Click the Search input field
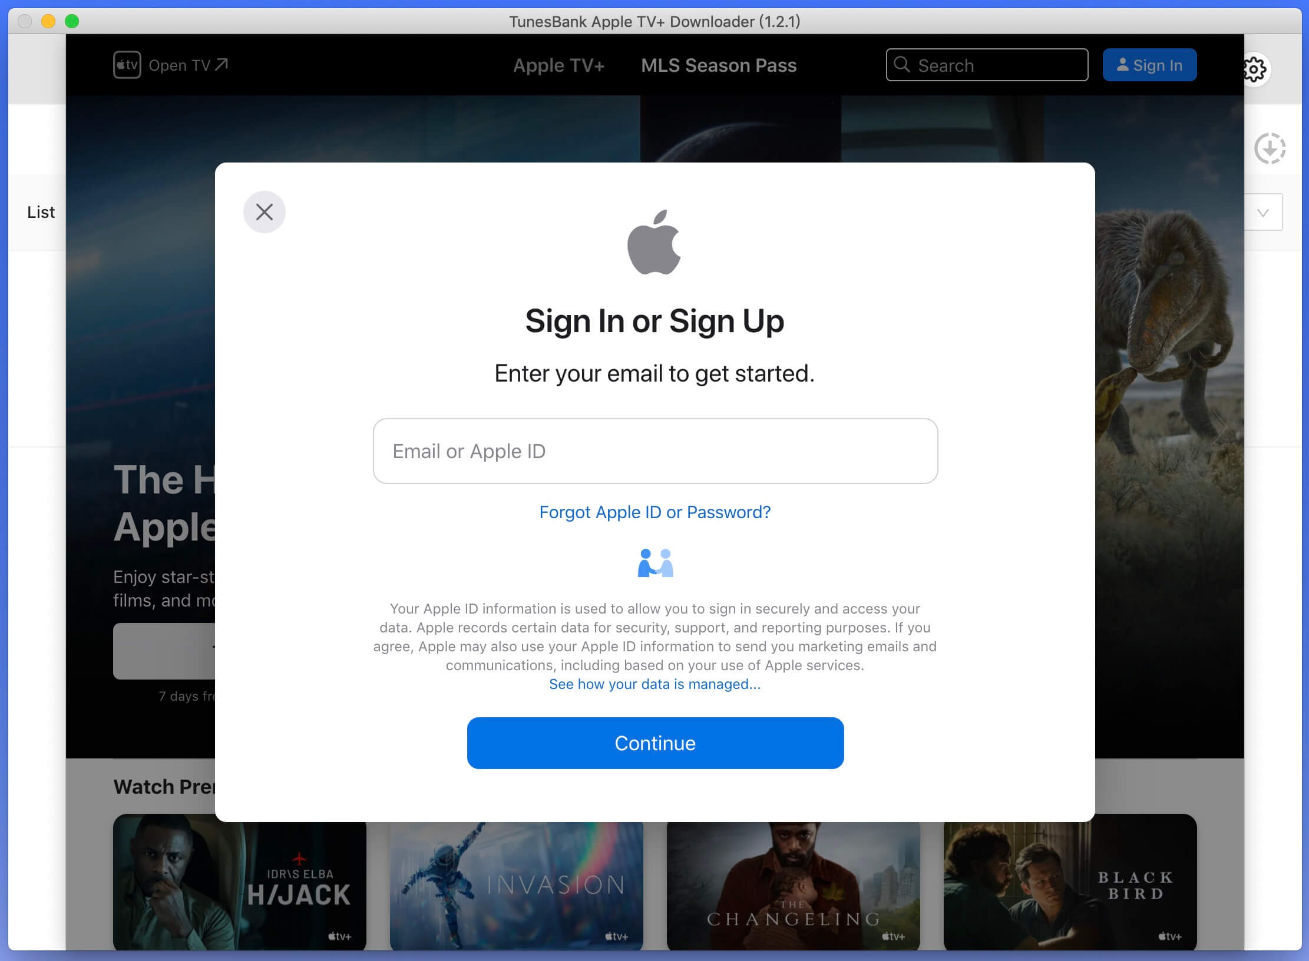 987,64
